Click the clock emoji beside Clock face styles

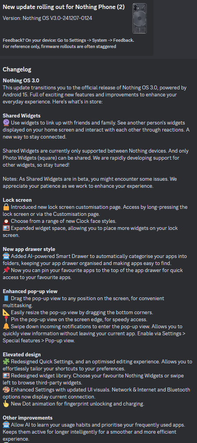tap(6, 221)
